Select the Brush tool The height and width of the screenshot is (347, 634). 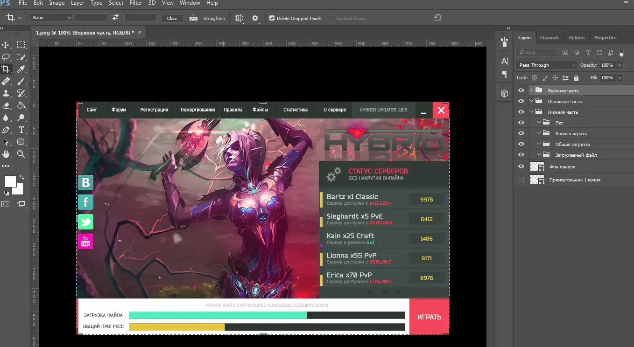point(21,81)
